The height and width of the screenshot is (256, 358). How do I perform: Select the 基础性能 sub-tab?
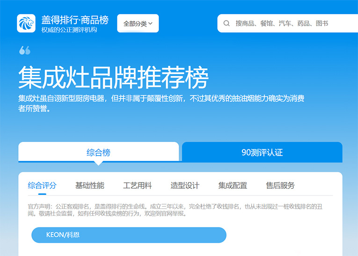point(90,185)
